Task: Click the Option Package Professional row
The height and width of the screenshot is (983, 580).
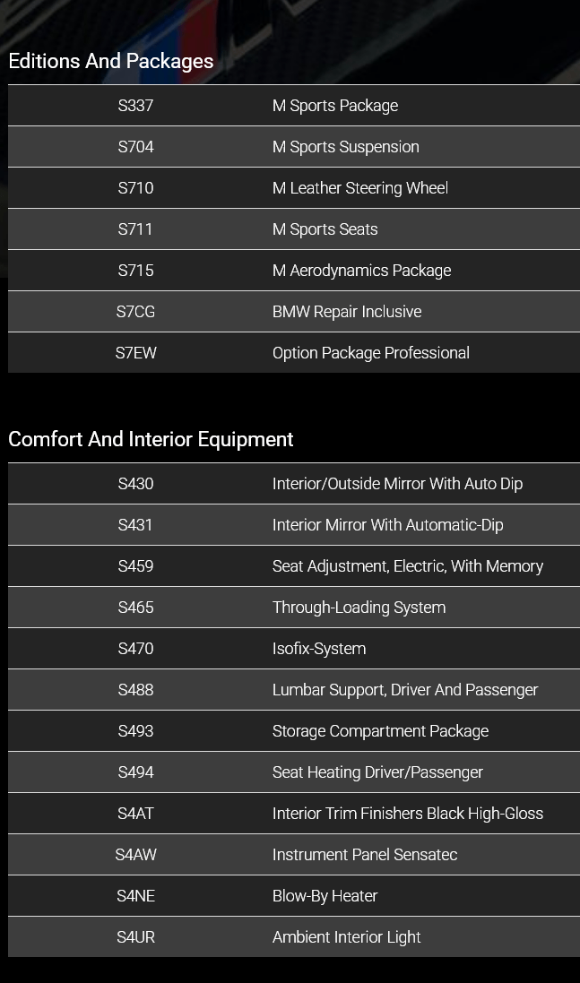Action: (370, 353)
